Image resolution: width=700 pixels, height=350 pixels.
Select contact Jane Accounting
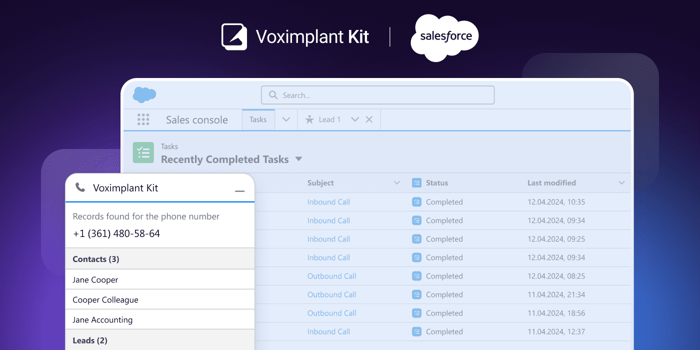coord(160,319)
